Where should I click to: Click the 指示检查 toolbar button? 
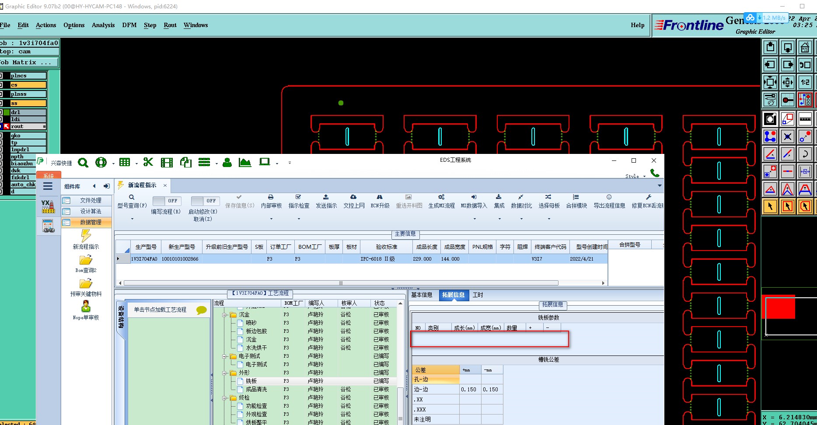point(299,202)
